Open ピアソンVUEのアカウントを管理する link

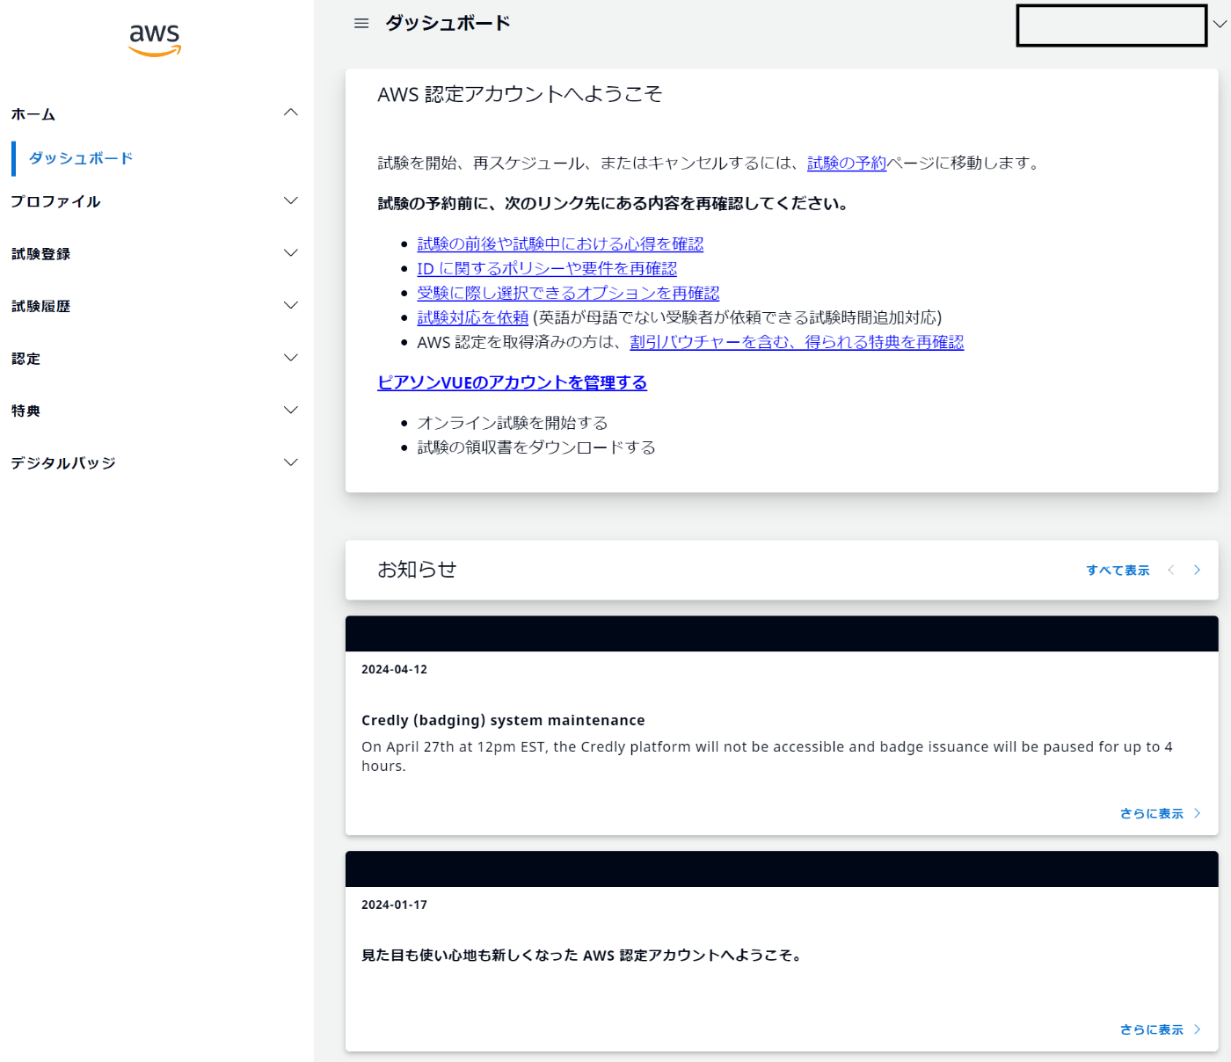coord(512,382)
